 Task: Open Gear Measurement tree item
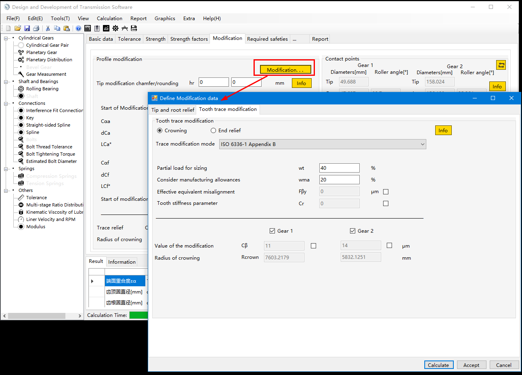tap(46, 74)
